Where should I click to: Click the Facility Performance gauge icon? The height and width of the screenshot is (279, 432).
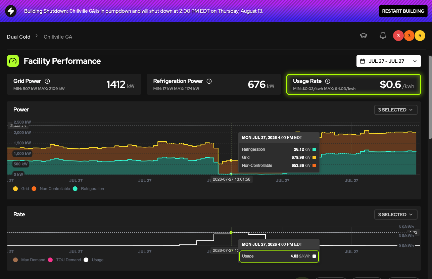[13, 61]
